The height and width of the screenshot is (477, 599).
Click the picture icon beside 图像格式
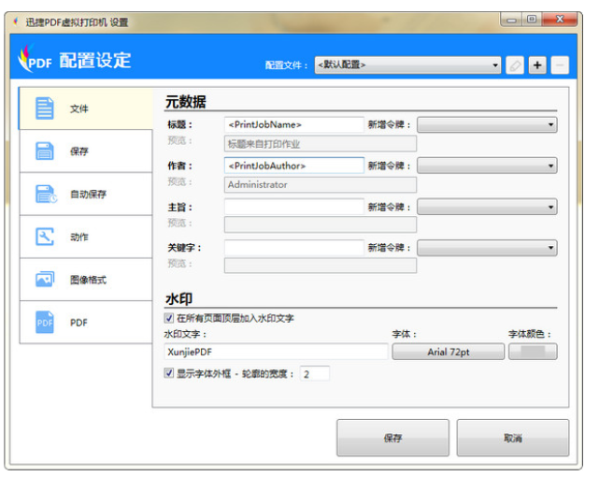tap(45, 280)
